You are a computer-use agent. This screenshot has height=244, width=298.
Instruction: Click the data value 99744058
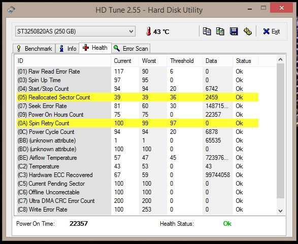tap(218, 175)
